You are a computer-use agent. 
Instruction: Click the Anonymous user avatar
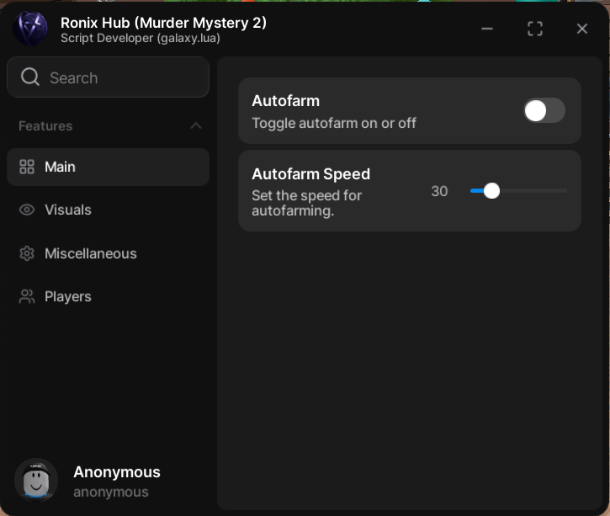[36, 480]
